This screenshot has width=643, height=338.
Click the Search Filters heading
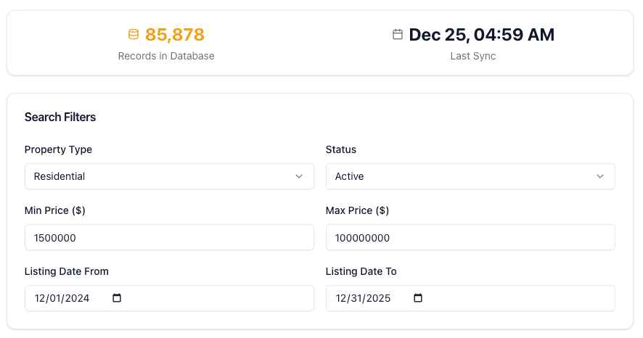click(60, 117)
